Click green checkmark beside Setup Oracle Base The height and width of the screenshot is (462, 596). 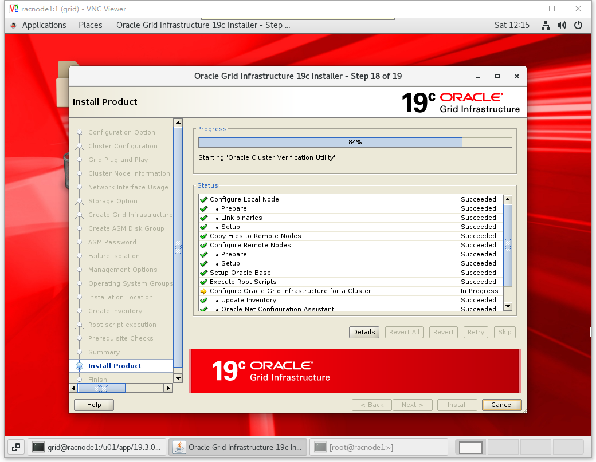(x=203, y=273)
